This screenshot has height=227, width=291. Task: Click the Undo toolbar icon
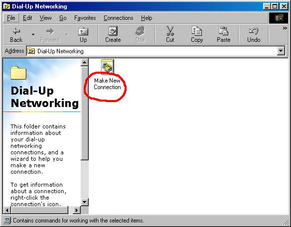click(x=254, y=31)
